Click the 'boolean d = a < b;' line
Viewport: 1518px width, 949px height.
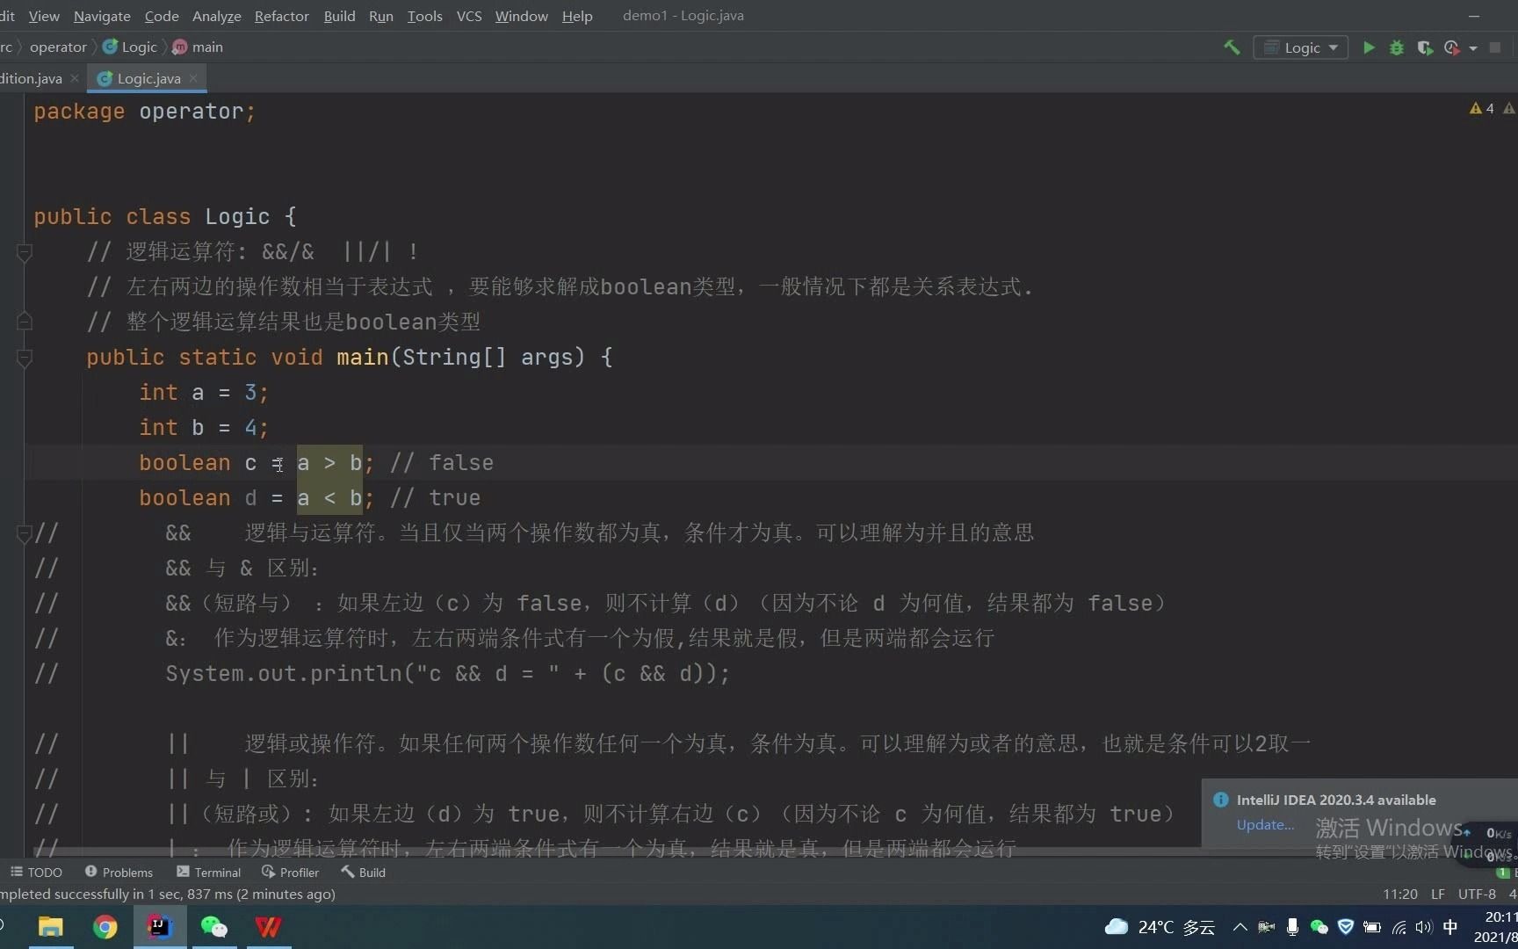point(257,497)
